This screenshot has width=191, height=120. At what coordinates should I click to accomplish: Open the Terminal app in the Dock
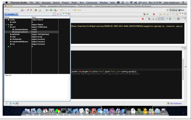[x=63, y=111]
